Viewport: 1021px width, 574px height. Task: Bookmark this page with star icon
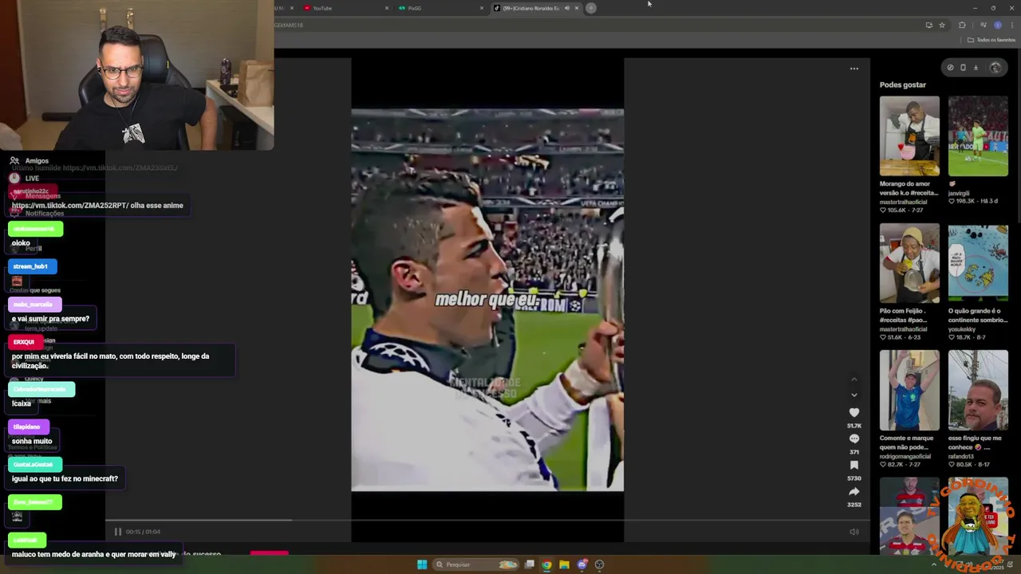pos(942,25)
